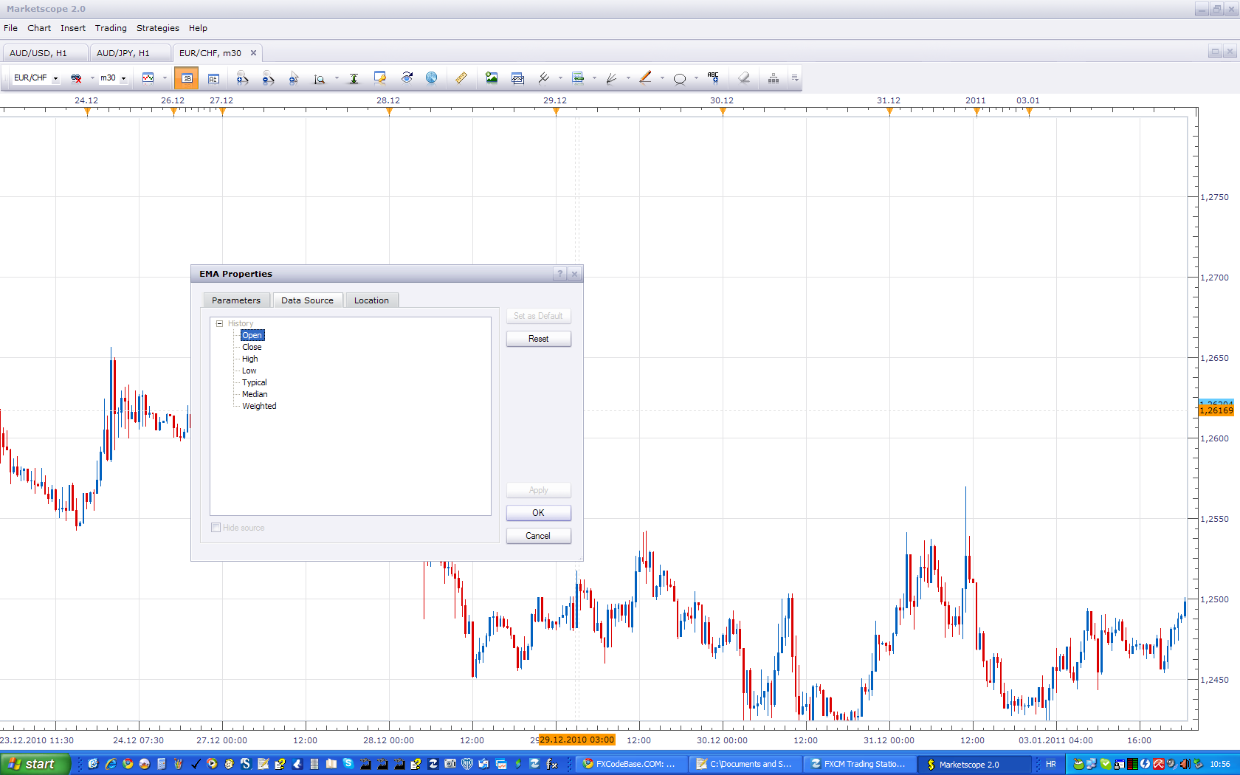This screenshot has height=775, width=1240.
Task: Select the orange pencil line tool
Action: (x=646, y=77)
